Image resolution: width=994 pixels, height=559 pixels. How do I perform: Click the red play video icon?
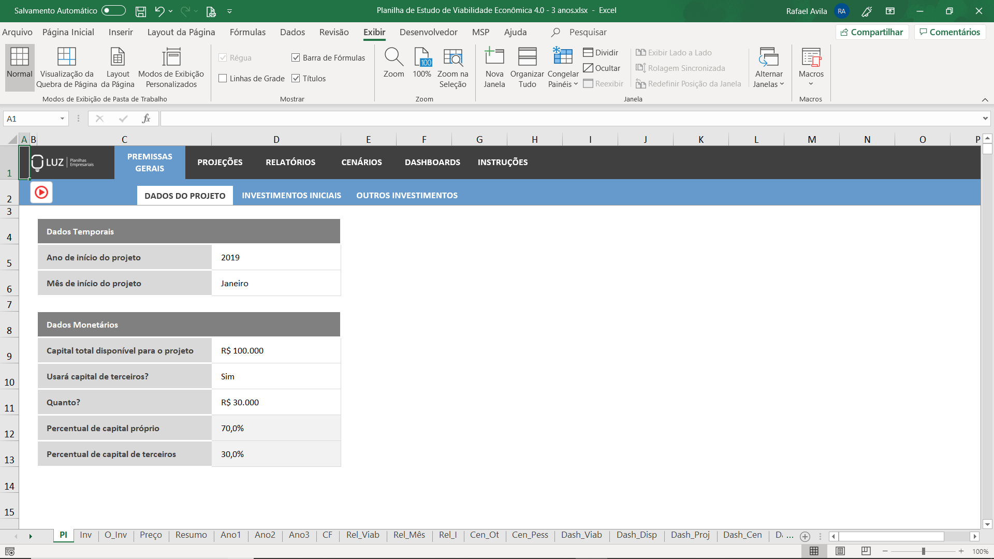(x=41, y=193)
